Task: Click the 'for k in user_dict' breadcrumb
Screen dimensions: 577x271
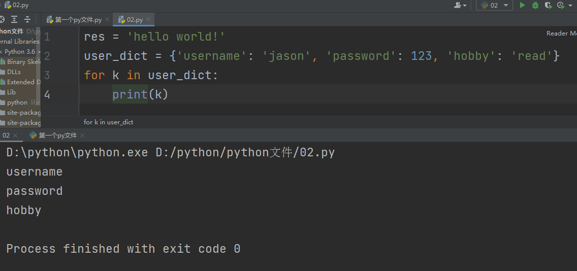Action: pyautogui.click(x=108, y=122)
